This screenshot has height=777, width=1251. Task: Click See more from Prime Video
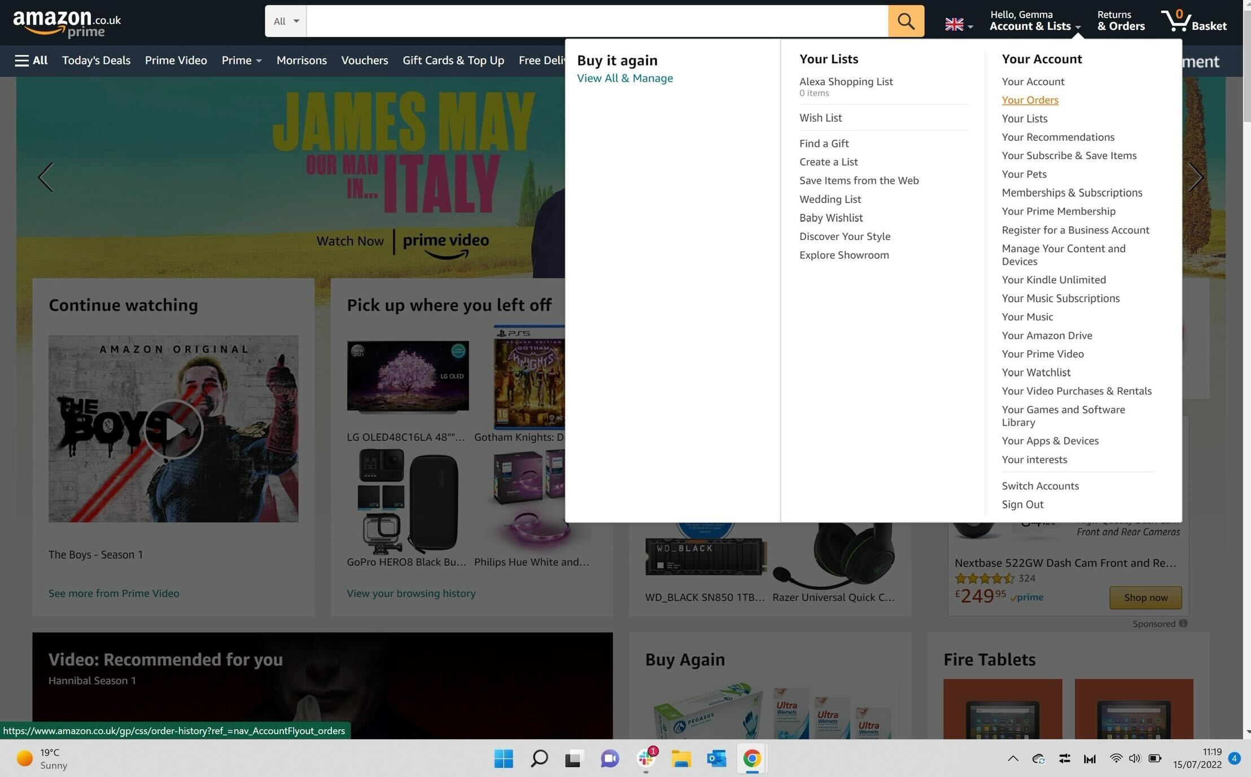pos(113,593)
